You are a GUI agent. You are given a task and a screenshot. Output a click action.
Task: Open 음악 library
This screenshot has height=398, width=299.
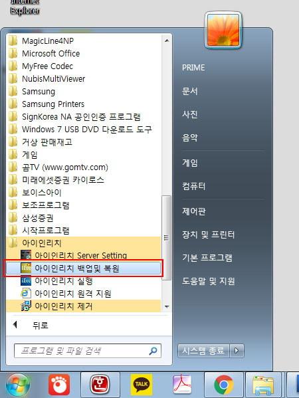click(x=190, y=138)
